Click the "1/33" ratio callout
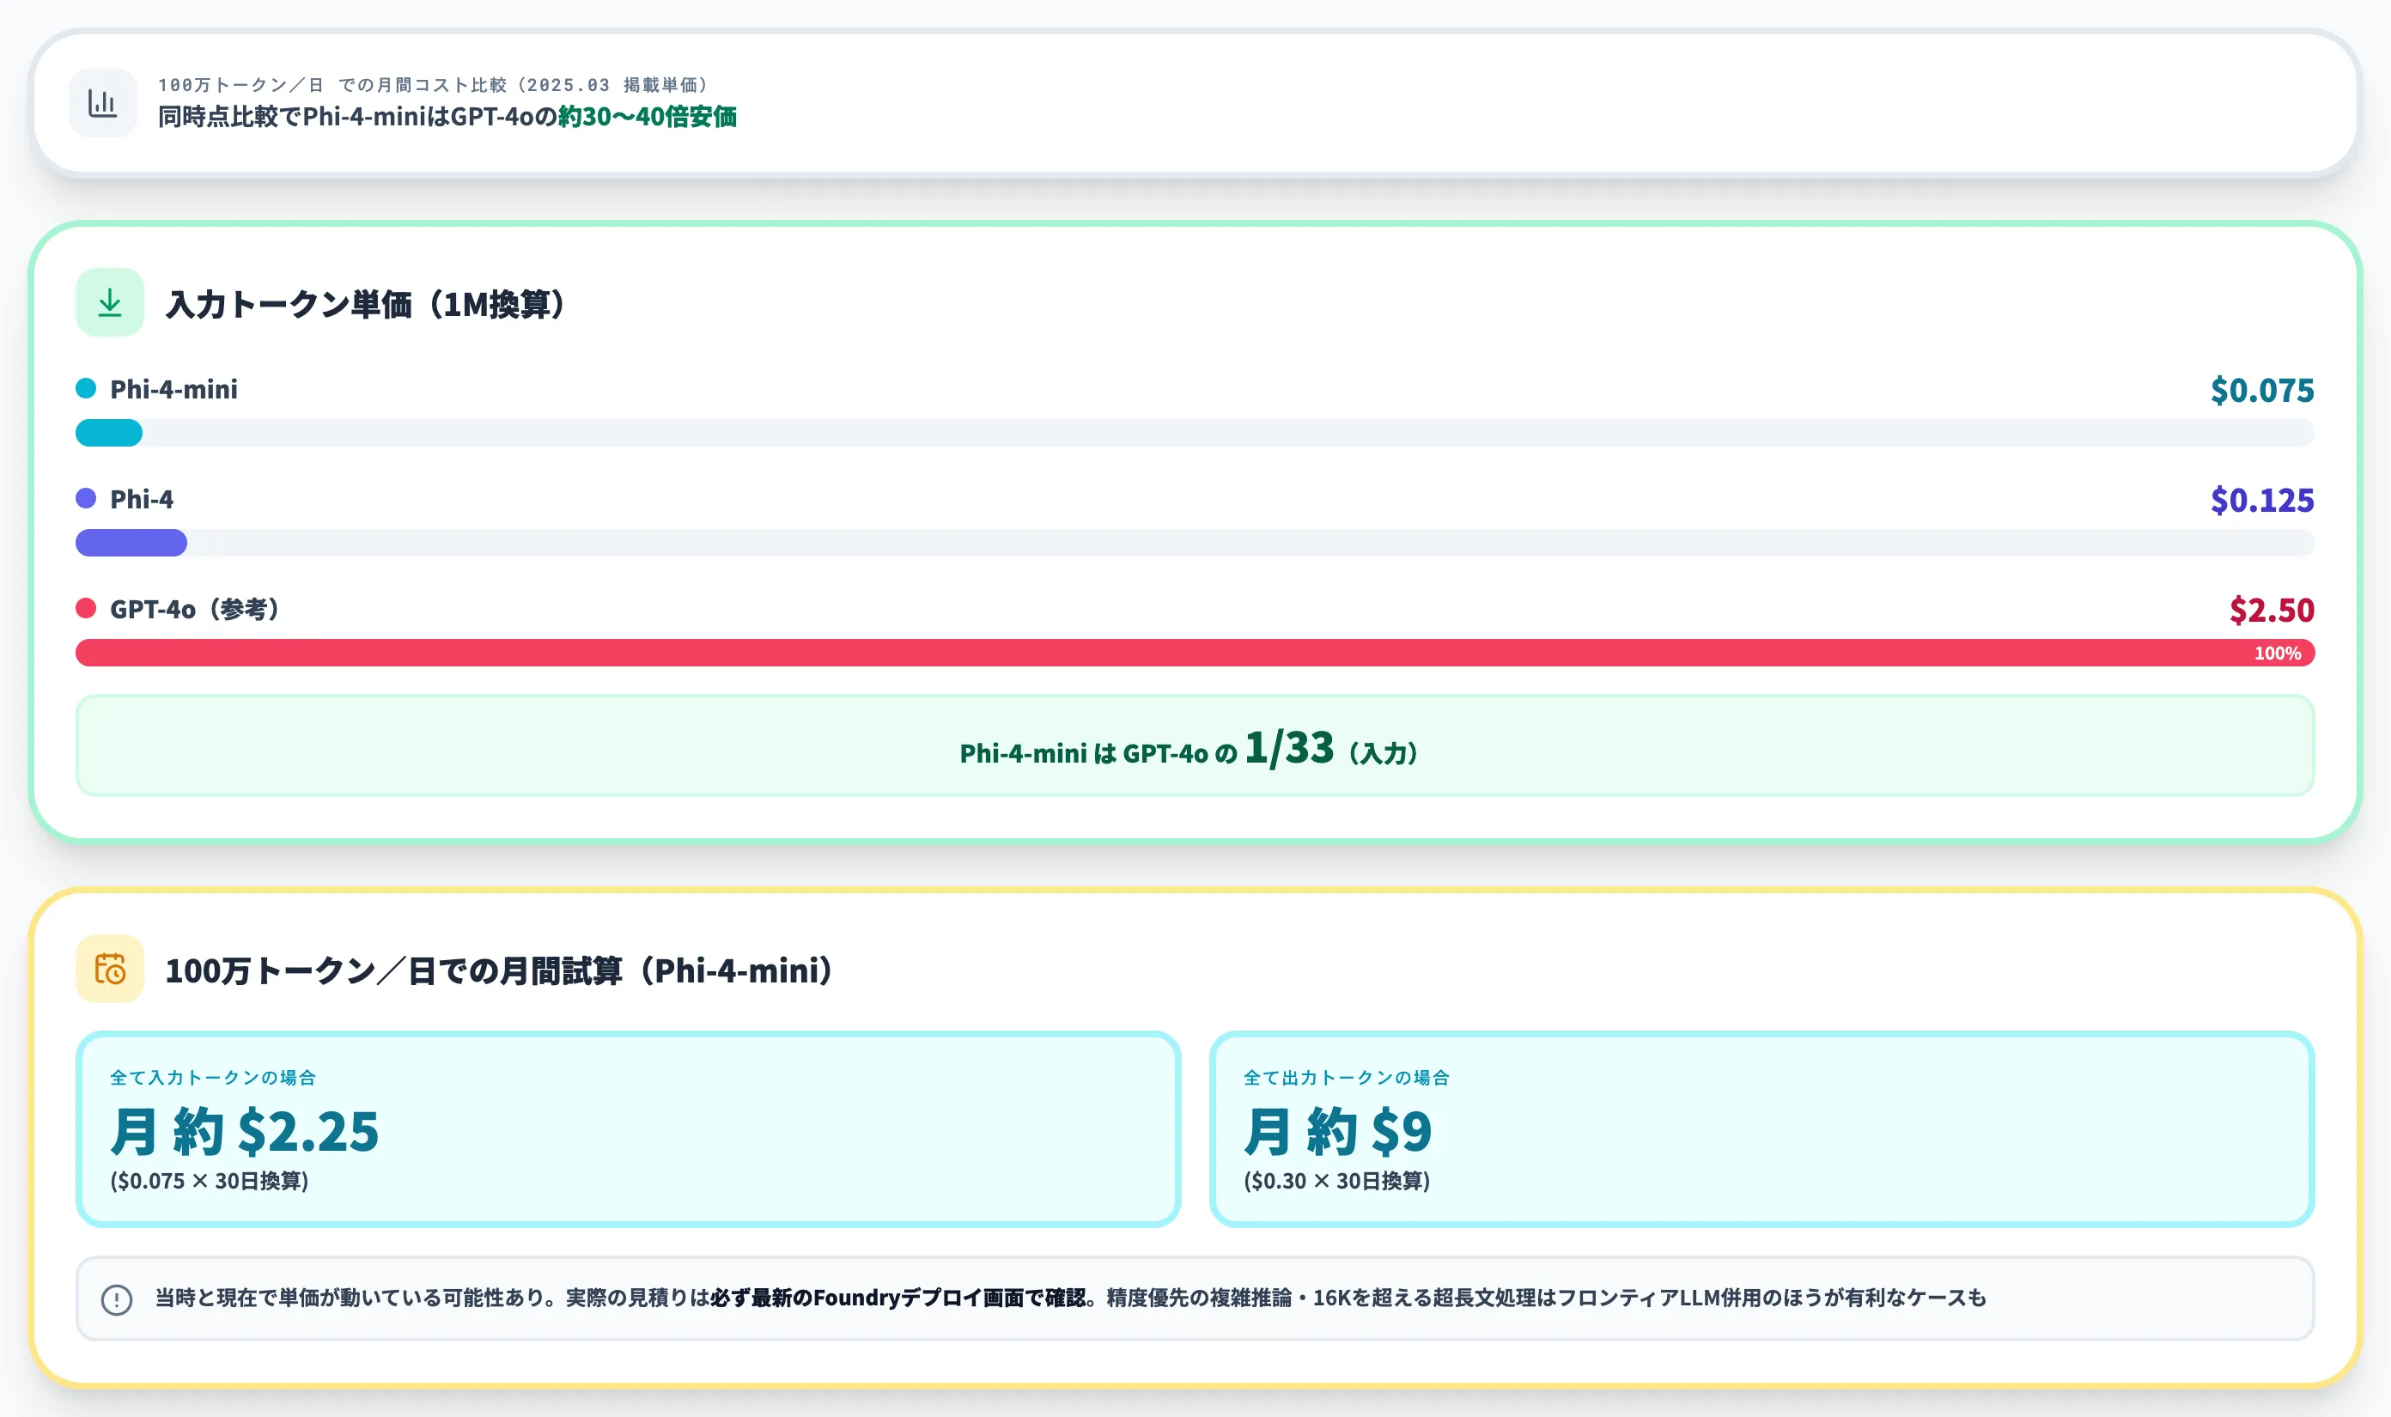The height and width of the screenshot is (1417, 2391). click(1289, 746)
